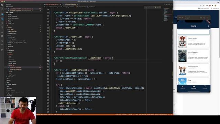Click Chrome's zoom magnifier icon in address bar
220x124 pixels.
click(201, 6)
